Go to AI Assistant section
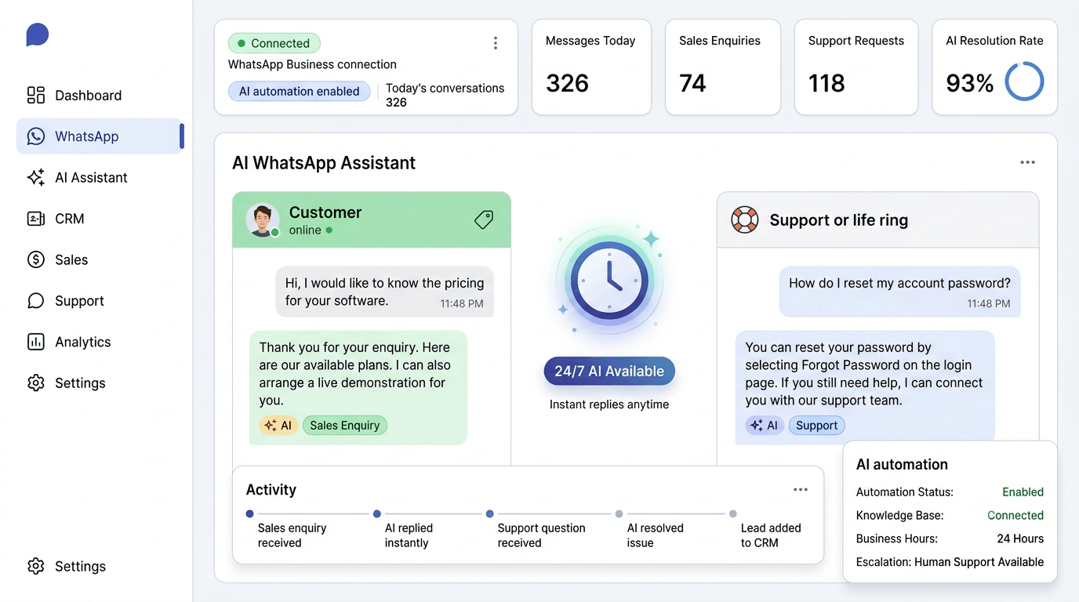This screenshot has height=602, width=1079. tap(91, 178)
